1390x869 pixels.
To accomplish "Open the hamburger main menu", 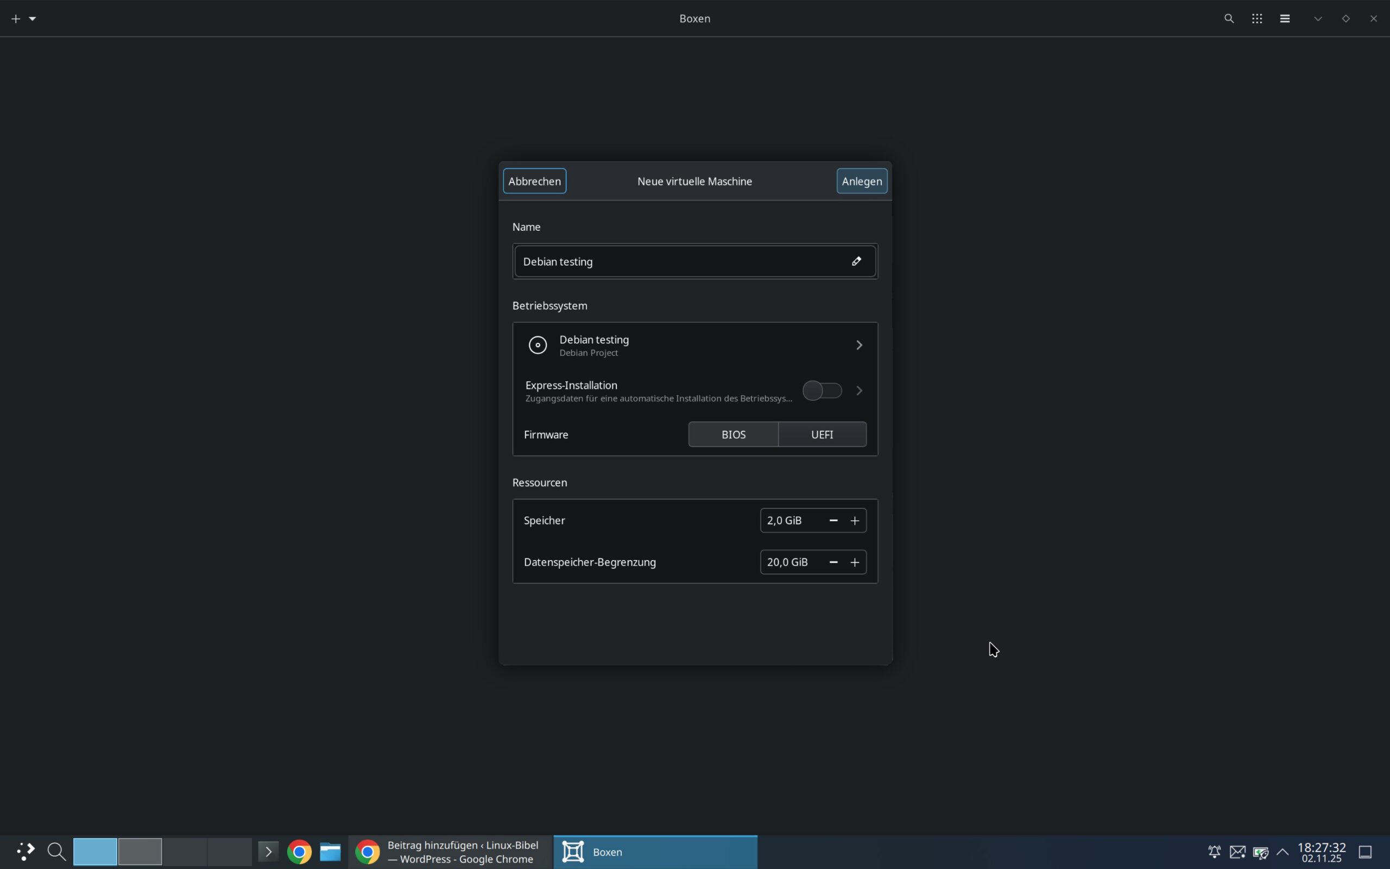I will tap(1285, 18).
